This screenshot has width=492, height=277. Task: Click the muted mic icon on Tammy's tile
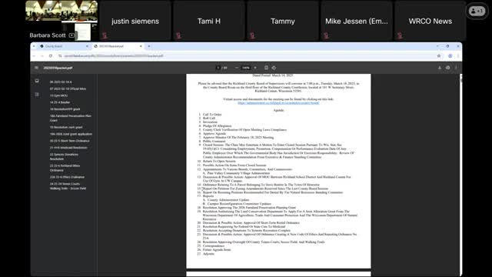252,35
